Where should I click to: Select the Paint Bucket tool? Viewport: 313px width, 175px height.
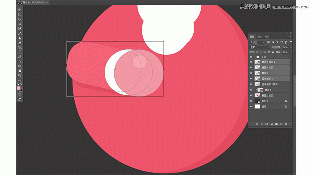click(20, 47)
